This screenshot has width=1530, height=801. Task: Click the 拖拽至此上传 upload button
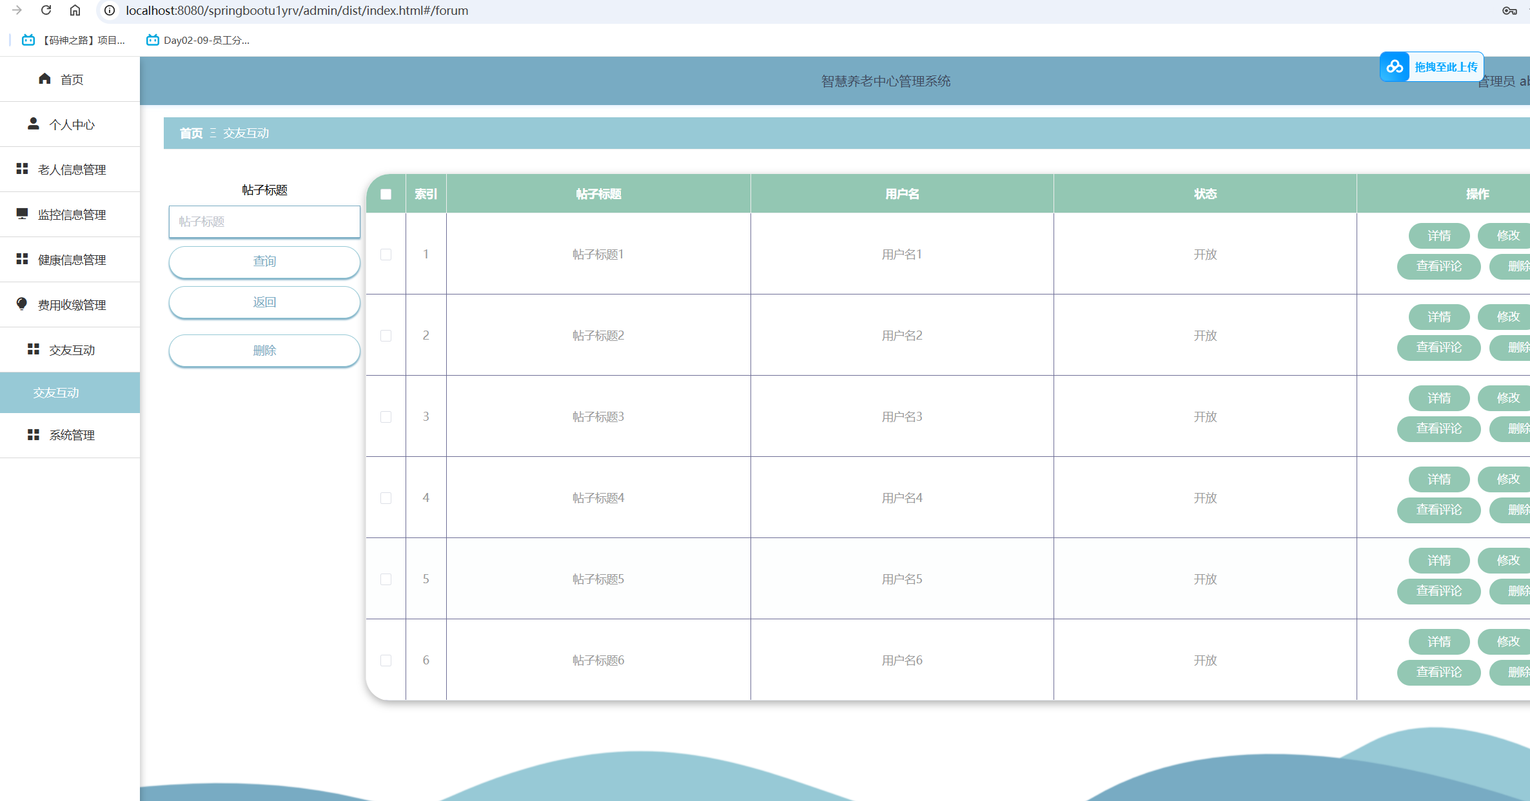tap(1432, 66)
